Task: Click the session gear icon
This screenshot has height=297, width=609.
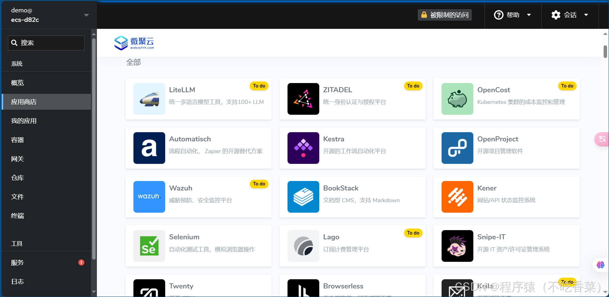Action: click(x=556, y=15)
